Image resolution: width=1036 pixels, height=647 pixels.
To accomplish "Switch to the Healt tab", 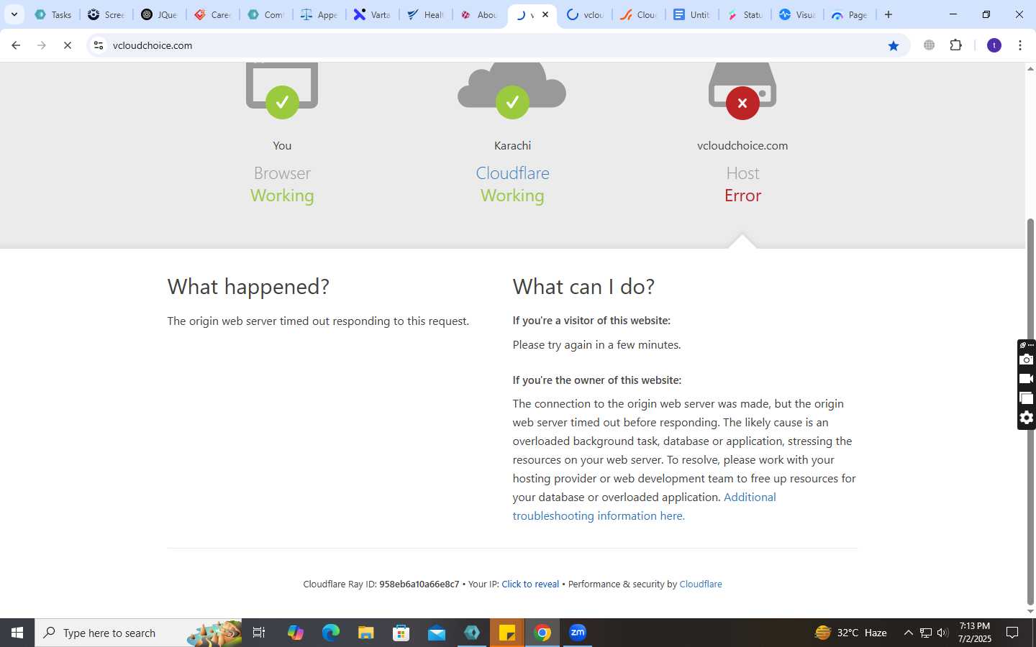I will 425,14.
